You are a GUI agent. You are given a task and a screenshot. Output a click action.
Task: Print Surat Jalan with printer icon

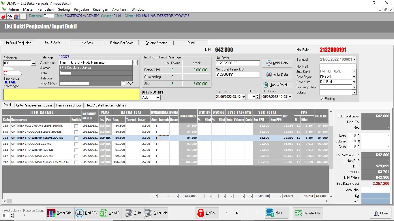[x=148, y=213]
